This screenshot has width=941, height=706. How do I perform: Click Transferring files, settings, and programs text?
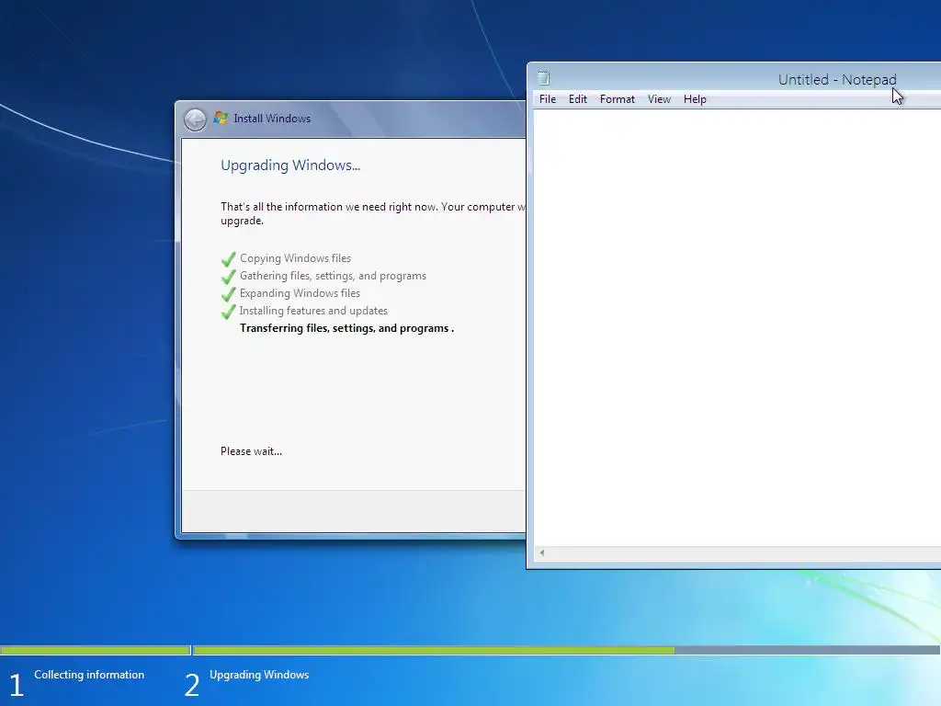click(346, 328)
